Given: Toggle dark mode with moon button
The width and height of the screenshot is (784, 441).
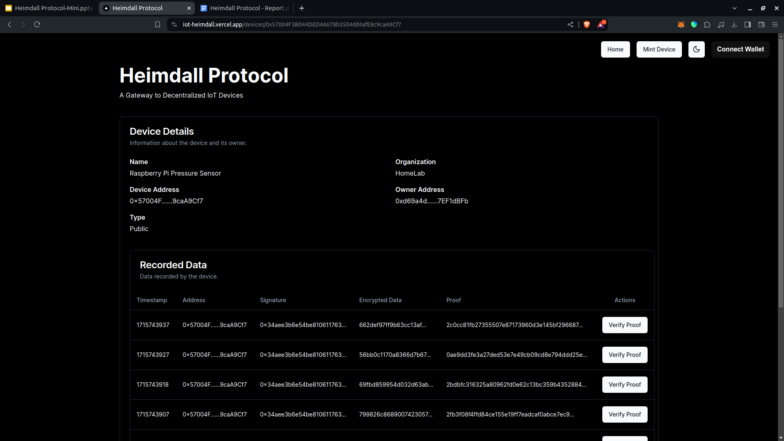Looking at the screenshot, I should pyautogui.click(x=696, y=49).
